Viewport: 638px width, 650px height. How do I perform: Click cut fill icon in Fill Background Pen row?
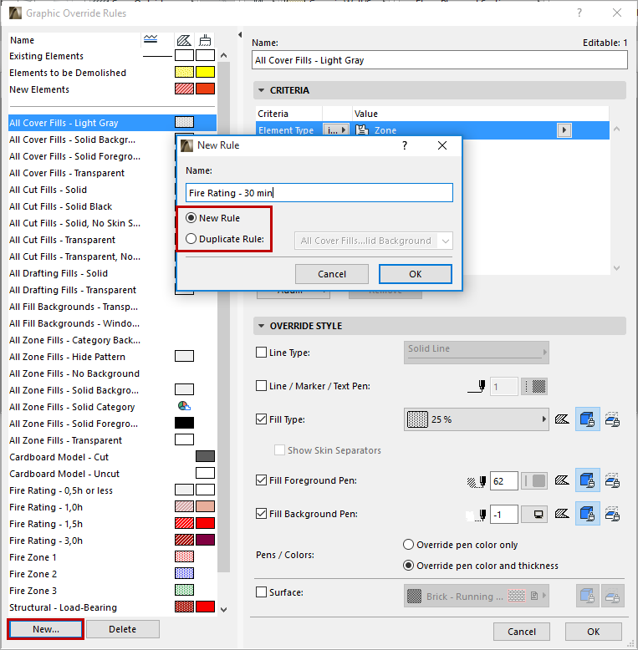(x=562, y=514)
